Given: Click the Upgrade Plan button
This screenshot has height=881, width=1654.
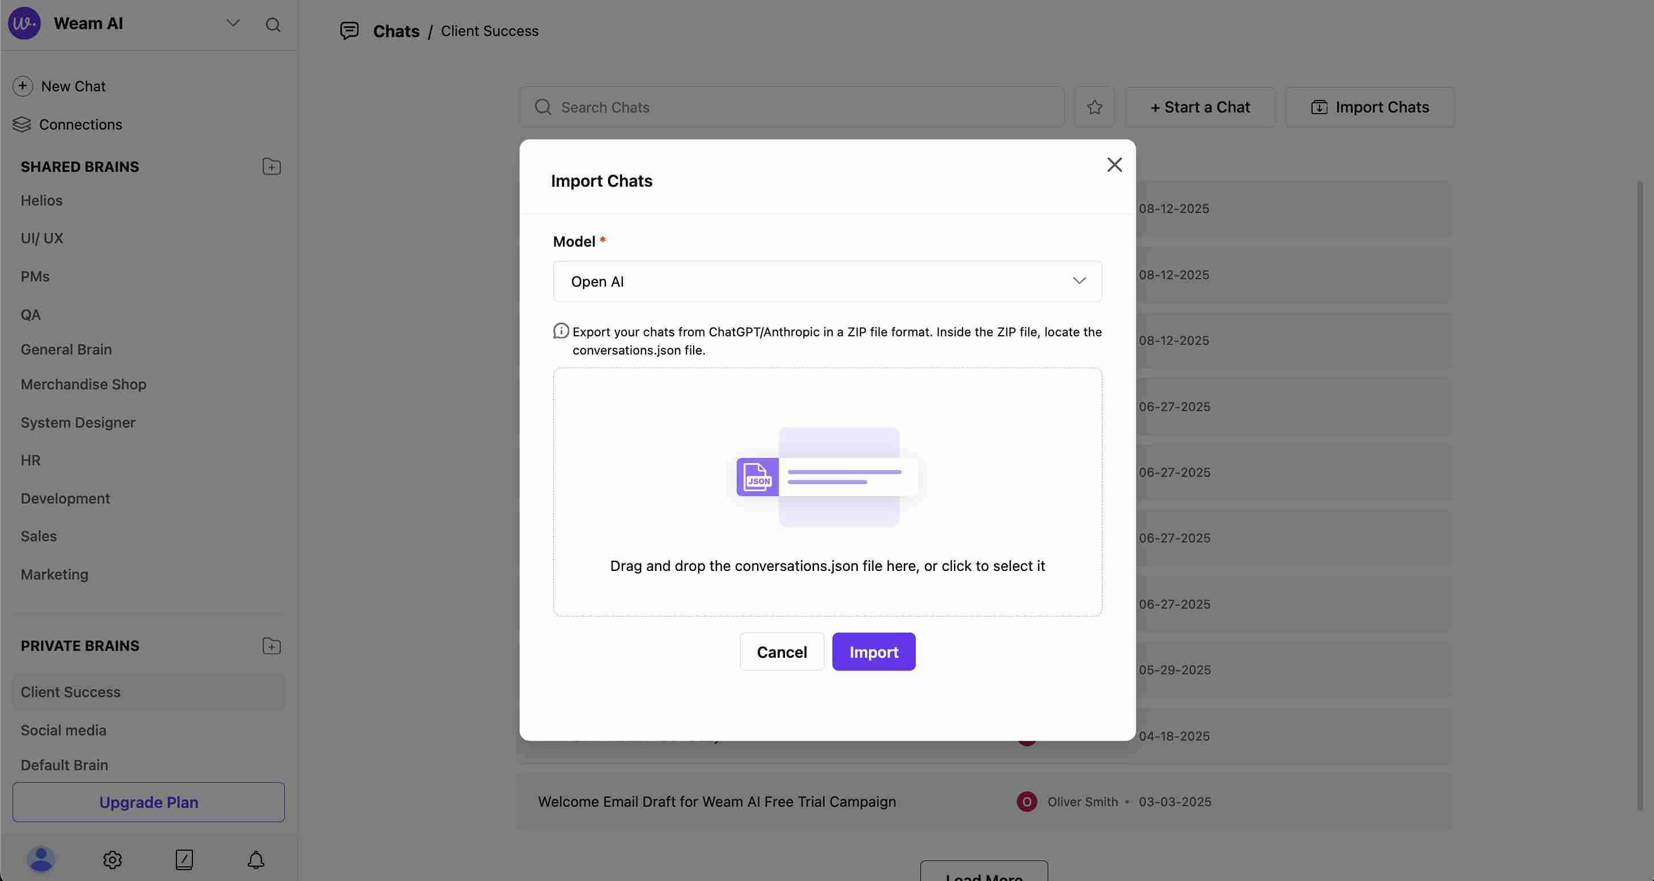Looking at the screenshot, I should (x=148, y=802).
